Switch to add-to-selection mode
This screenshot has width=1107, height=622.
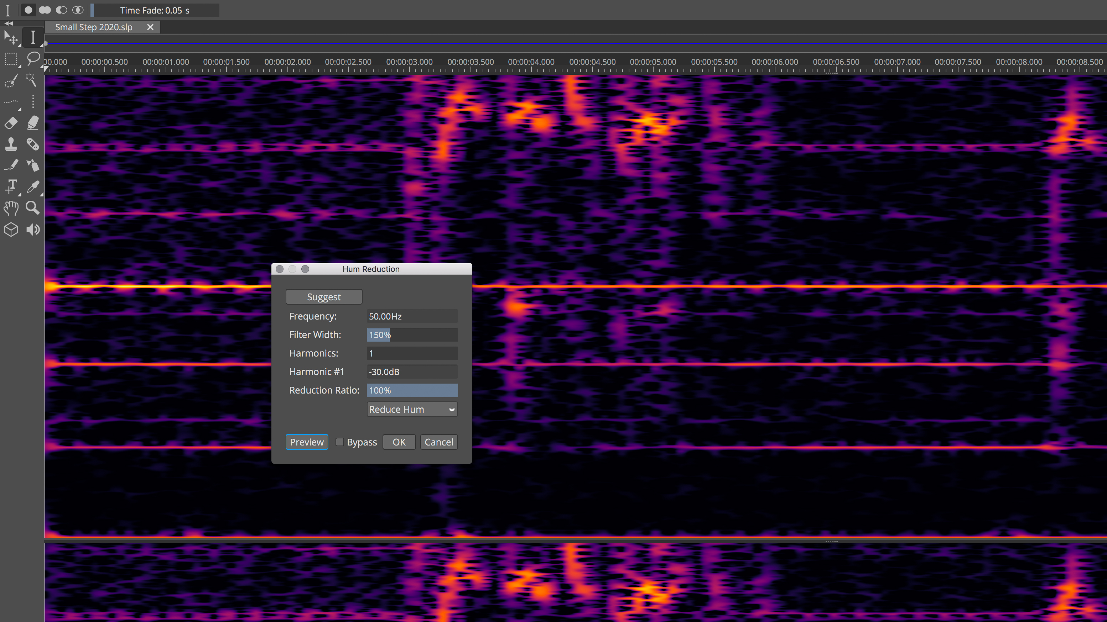[x=45, y=10]
